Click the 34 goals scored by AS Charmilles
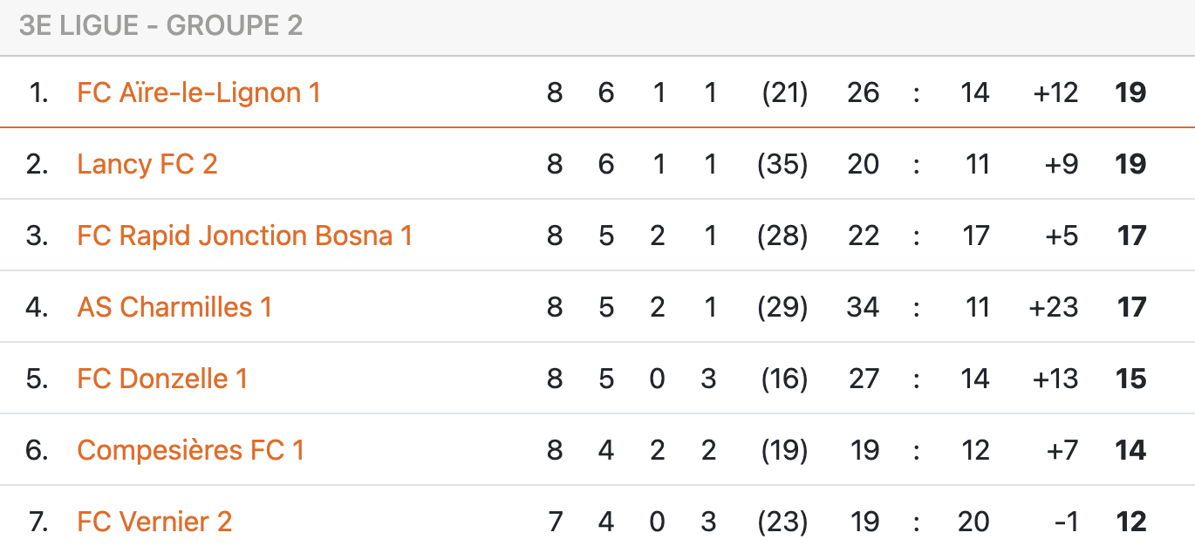The height and width of the screenshot is (553, 1195). point(863,307)
